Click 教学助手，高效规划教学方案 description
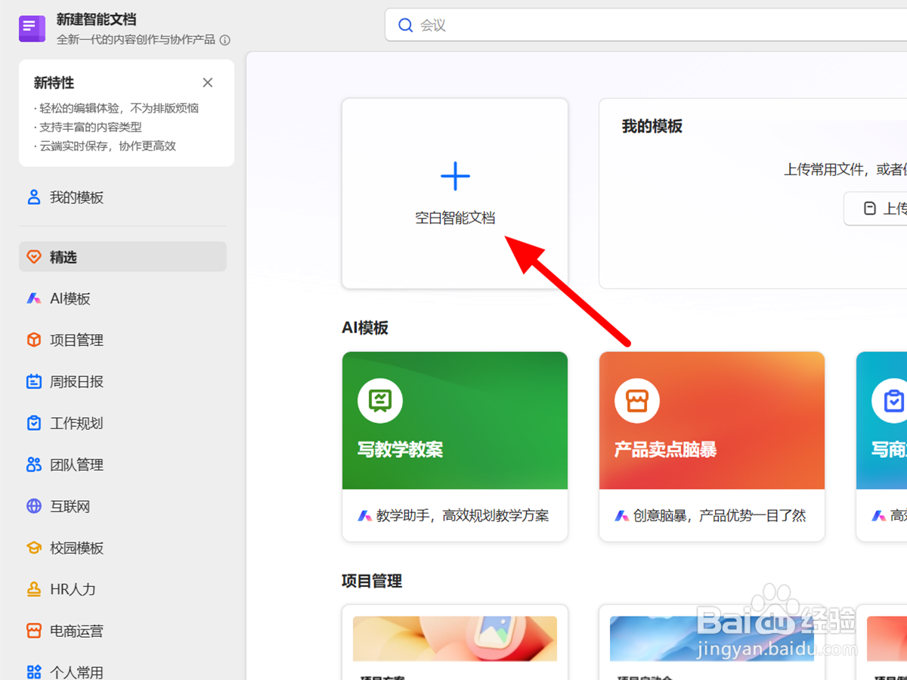 (x=463, y=515)
